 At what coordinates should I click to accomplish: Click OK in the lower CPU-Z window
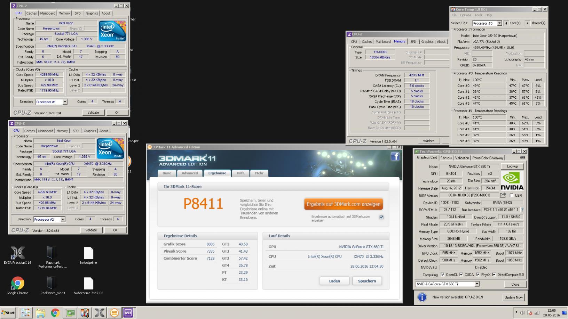click(115, 230)
